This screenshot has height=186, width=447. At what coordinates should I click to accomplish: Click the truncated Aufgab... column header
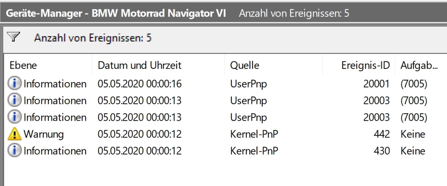(419, 65)
